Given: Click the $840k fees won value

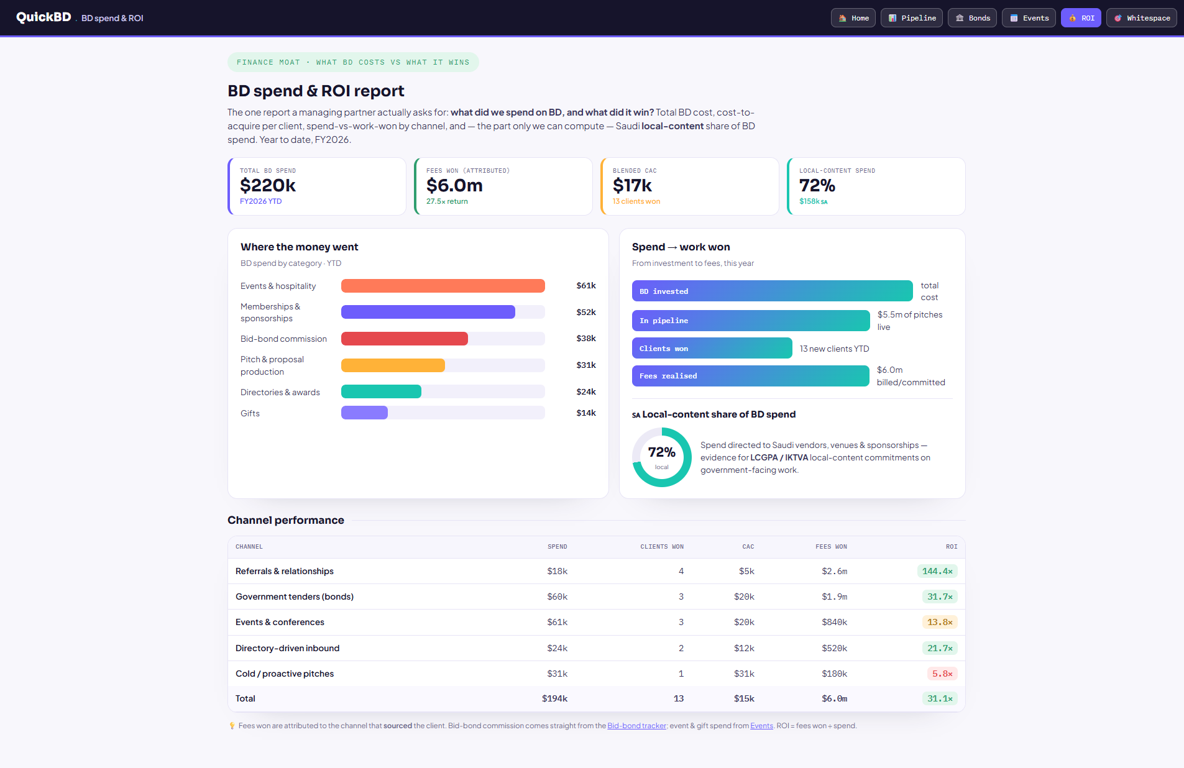Looking at the screenshot, I should [834, 622].
